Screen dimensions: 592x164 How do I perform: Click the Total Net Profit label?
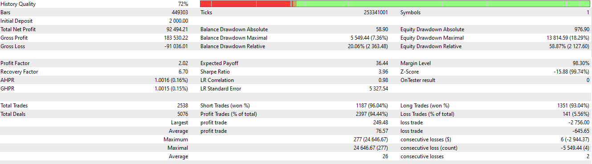point(18,29)
